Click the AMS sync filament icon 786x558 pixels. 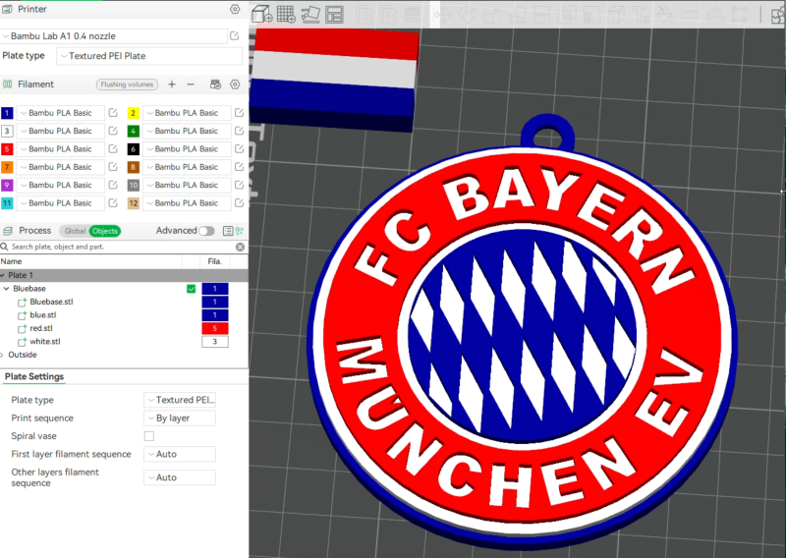click(215, 84)
